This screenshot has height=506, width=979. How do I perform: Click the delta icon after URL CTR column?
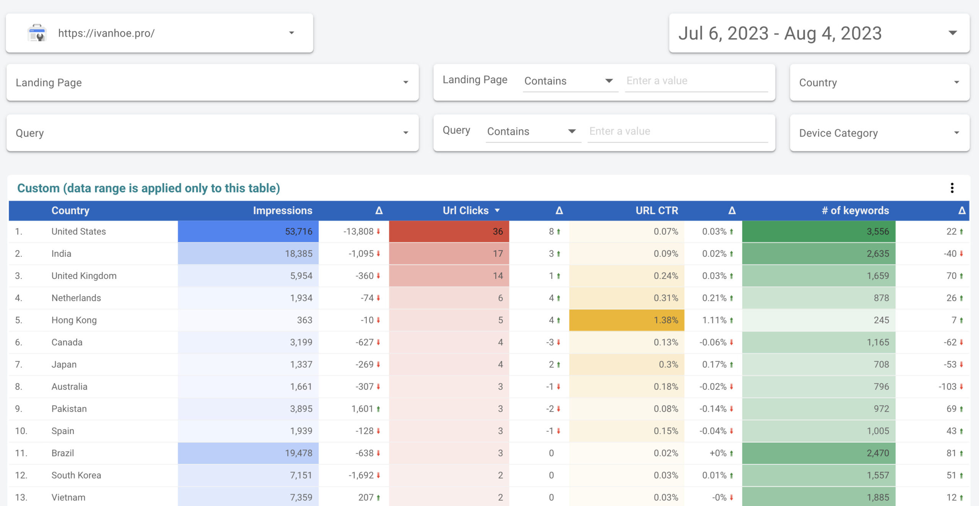(732, 211)
